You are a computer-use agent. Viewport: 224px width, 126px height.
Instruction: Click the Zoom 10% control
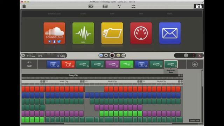(x=195, y=120)
